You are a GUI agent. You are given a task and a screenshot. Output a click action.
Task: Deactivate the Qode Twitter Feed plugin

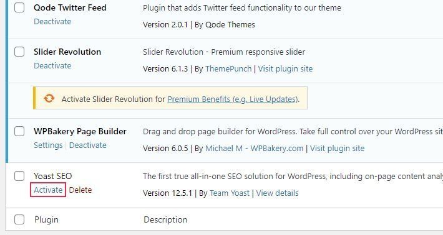(x=52, y=21)
